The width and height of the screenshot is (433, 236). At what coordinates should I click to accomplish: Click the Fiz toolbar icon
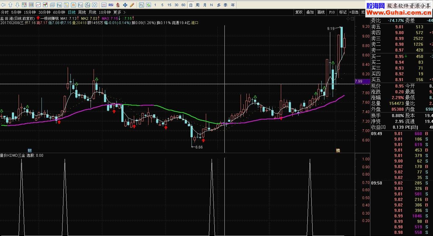81,5
